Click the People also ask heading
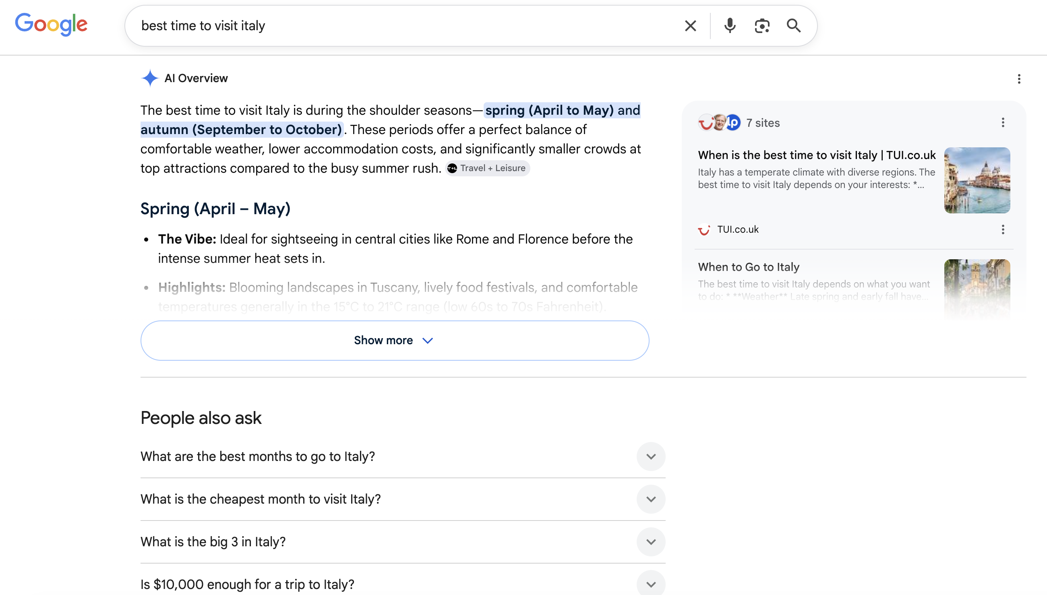 coord(201,417)
